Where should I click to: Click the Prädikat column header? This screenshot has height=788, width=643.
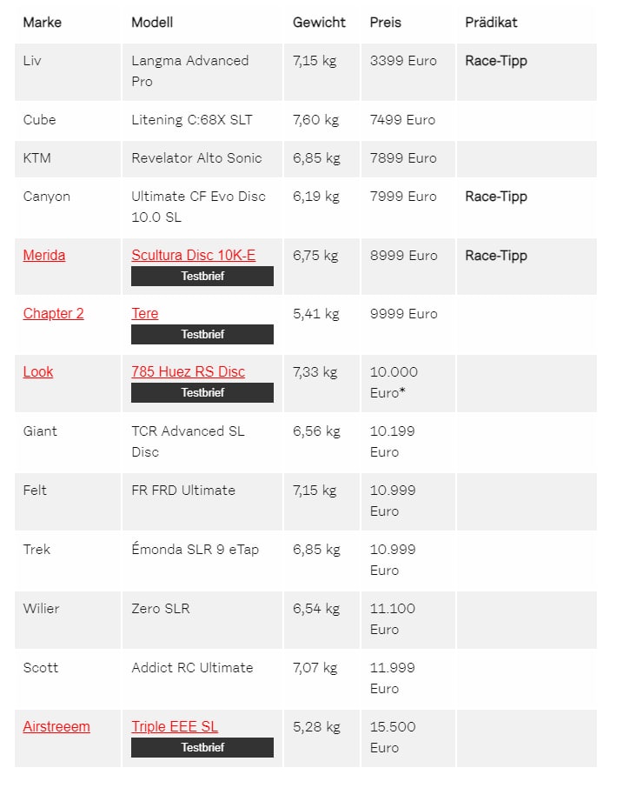(491, 22)
